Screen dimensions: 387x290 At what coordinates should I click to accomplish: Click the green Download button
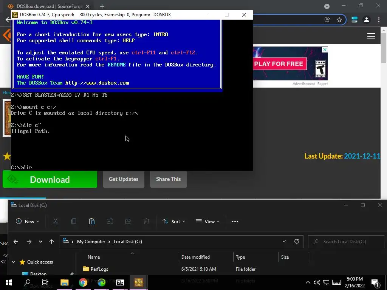(x=50, y=179)
